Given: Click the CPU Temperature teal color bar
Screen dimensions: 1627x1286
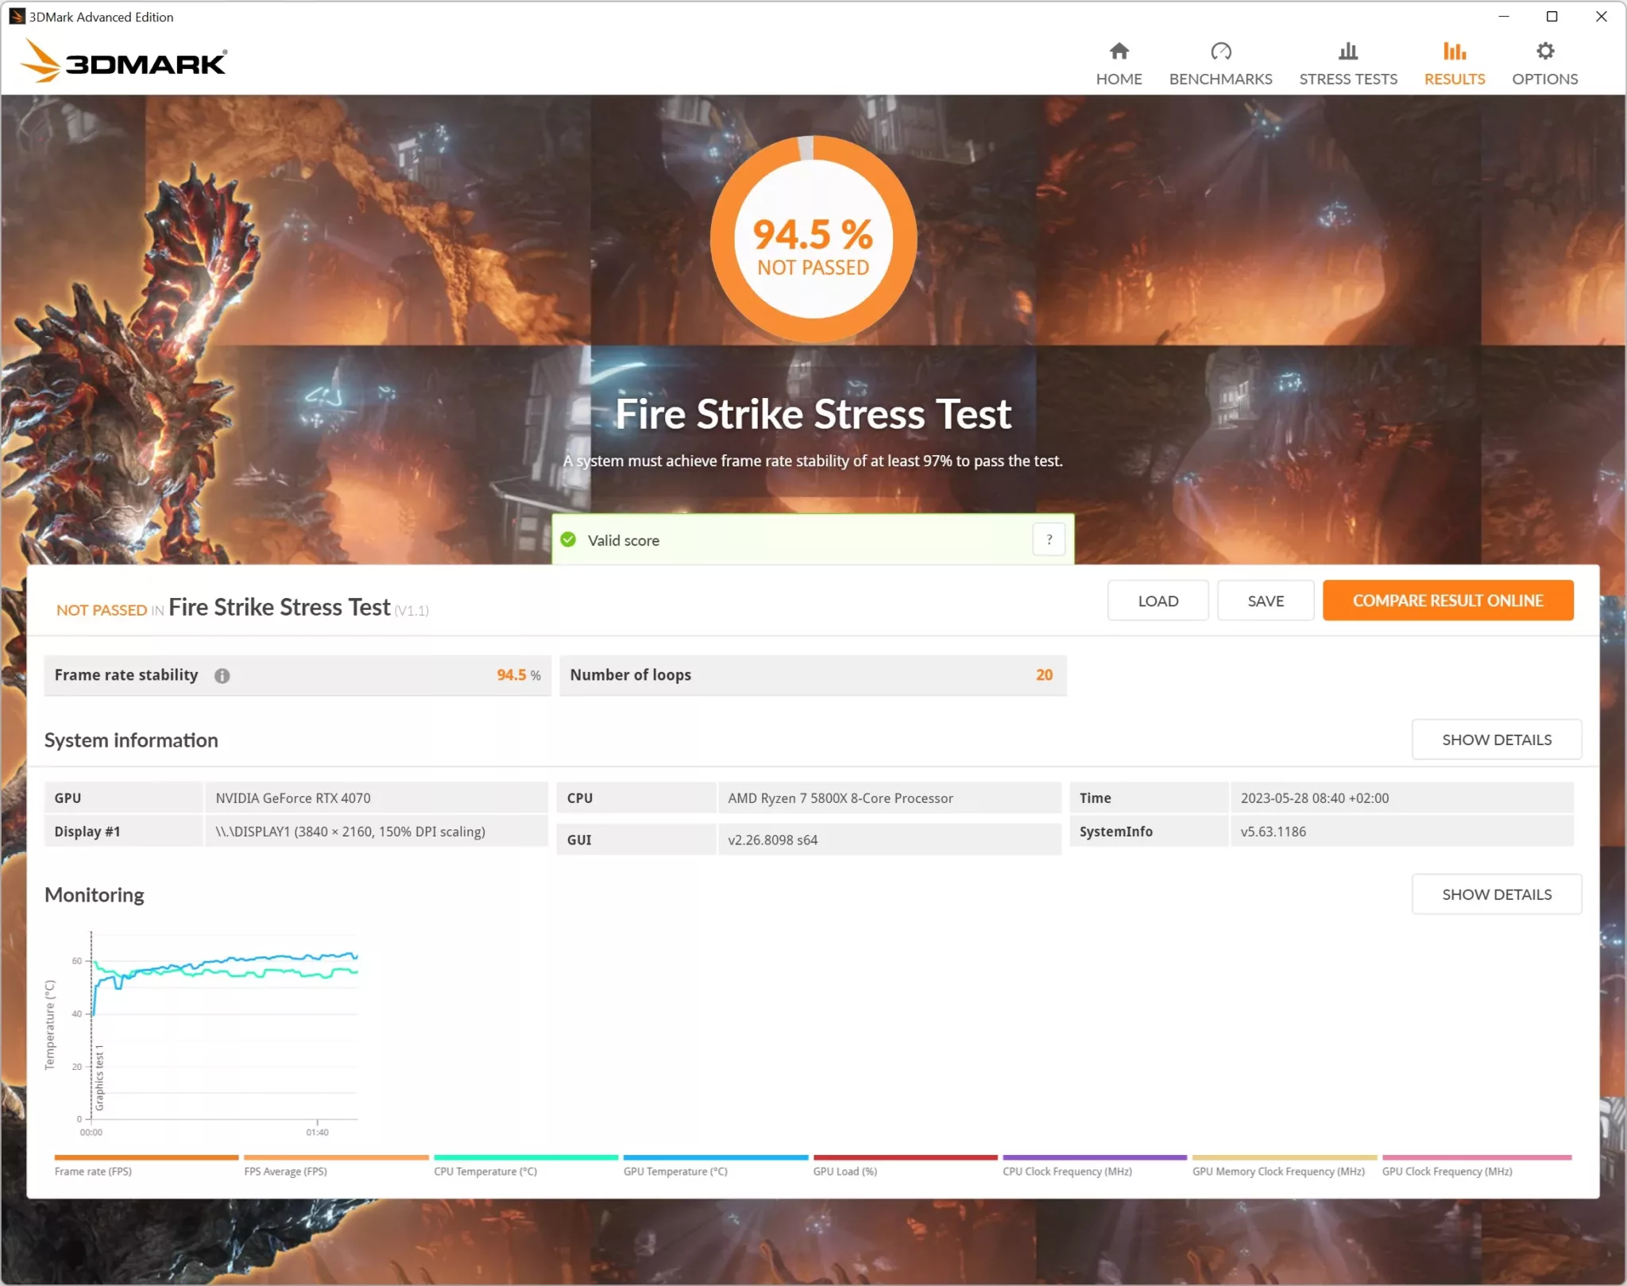Looking at the screenshot, I should (x=525, y=1158).
